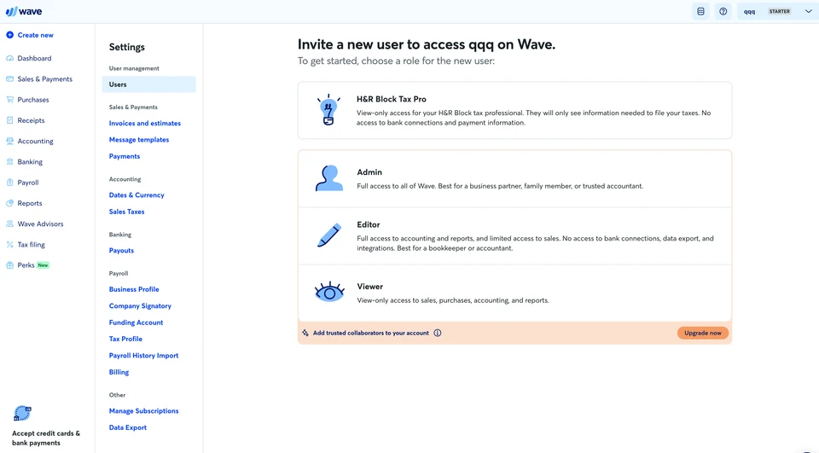Expand the qqq business account dropdown chevron
Image resolution: width=819 pixels, height=453 pixels.
pos(808,11)
